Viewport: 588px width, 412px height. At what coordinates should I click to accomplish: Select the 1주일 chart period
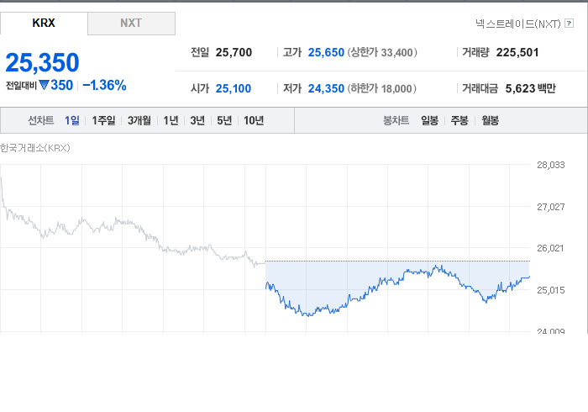[x=103, y=120]
